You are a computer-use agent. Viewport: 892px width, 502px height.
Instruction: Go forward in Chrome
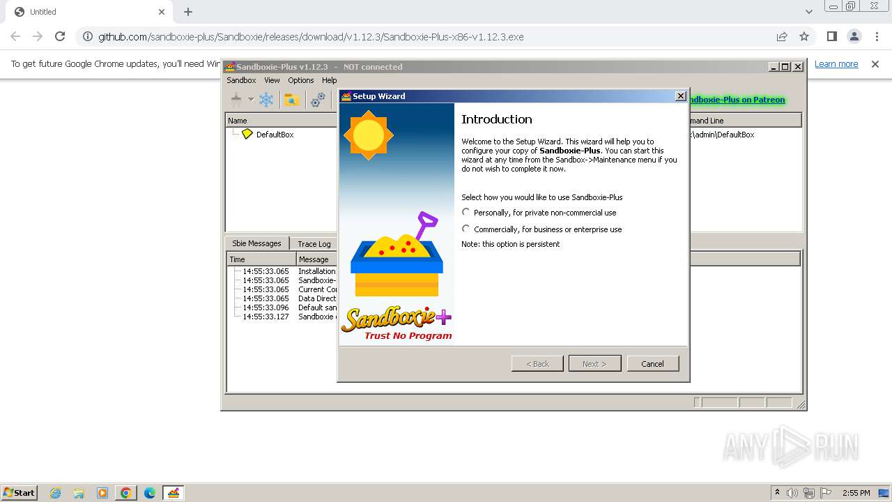(38, 36)
